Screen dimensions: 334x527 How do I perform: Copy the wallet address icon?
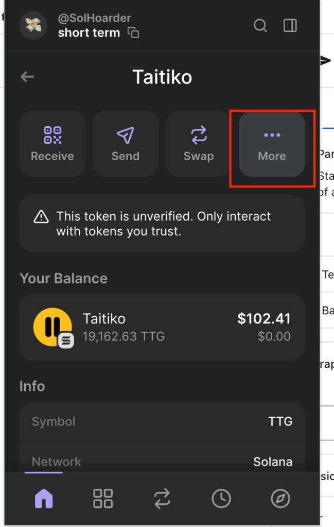coord(133,33)
